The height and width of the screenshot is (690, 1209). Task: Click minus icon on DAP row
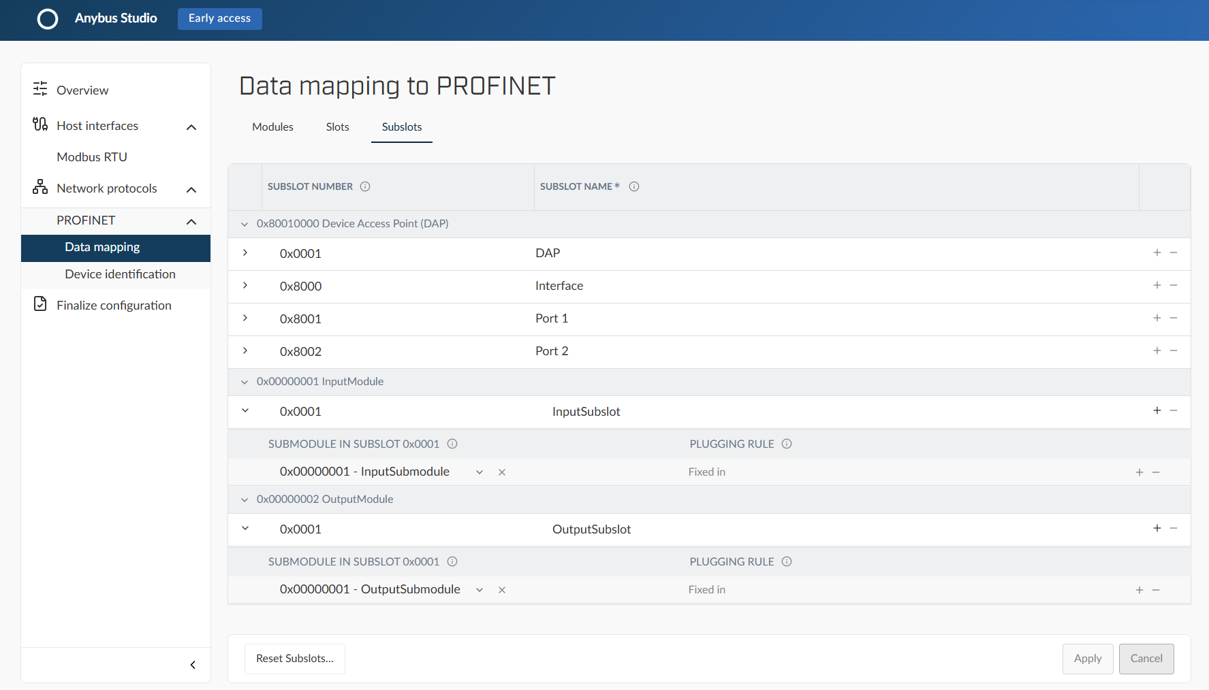click(1174, 252)
